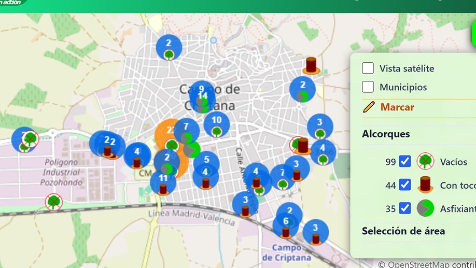
Task: Open bottom cluster 3 nearest the OpenStreetMap credit
Action: click(x=315, y=232)
